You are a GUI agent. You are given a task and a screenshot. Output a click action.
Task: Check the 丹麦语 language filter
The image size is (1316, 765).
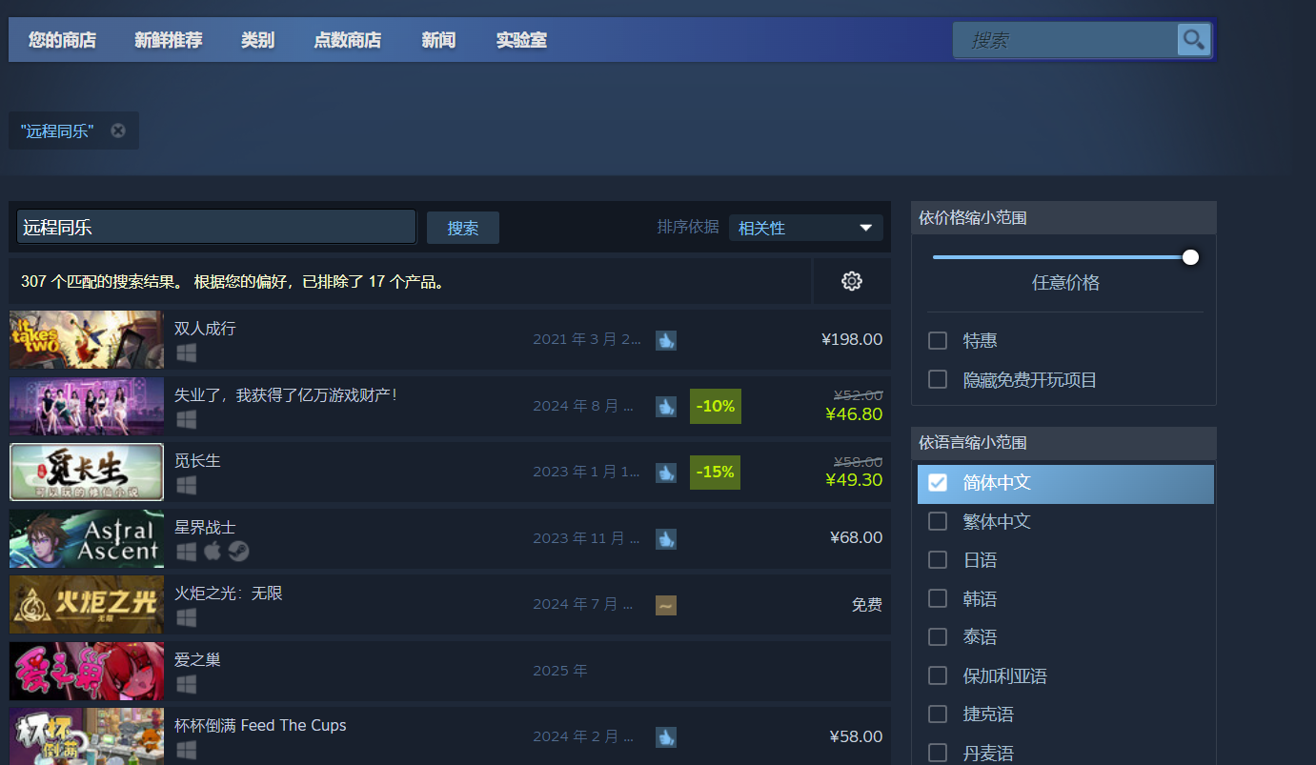click(938, 753)
